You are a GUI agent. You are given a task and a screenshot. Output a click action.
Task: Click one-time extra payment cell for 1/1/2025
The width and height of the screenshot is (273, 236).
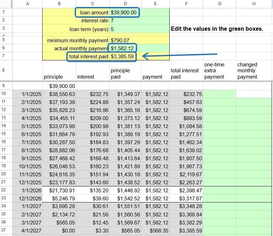click(x=220, y=94)
